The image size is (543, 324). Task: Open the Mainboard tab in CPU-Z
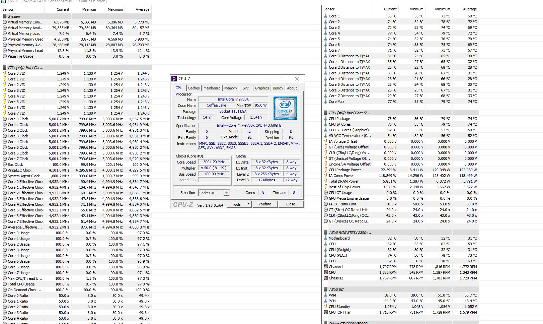[212, 88]
